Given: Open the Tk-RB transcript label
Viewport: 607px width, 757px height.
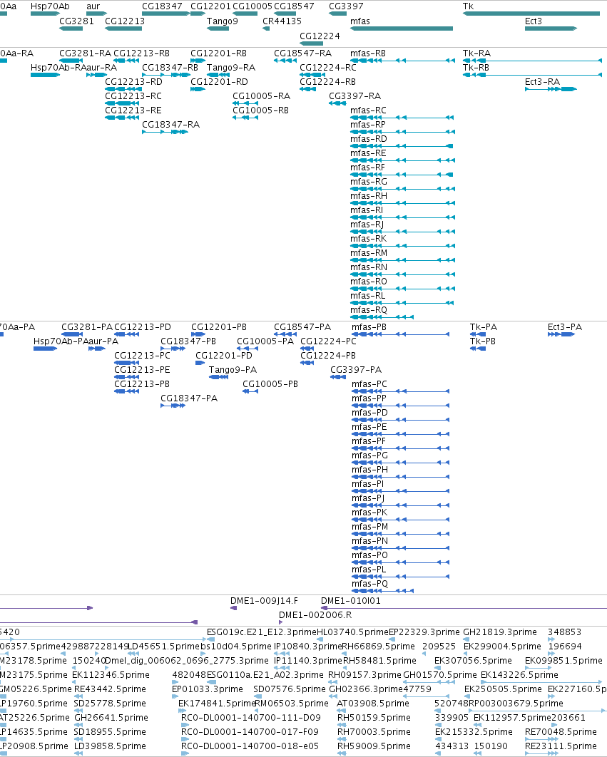Looking at the screenshot, I should 476,68.
